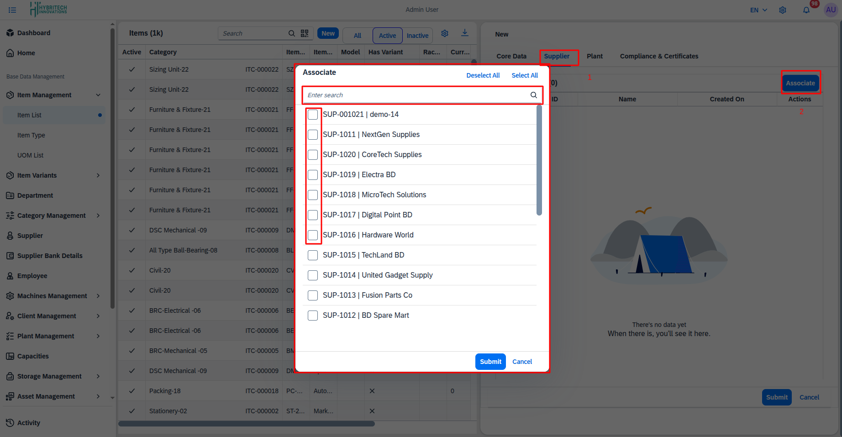Switch to the Plant tab
This screenshot has height=437, width=842.
pyautogui.click(x=595, y=56)
